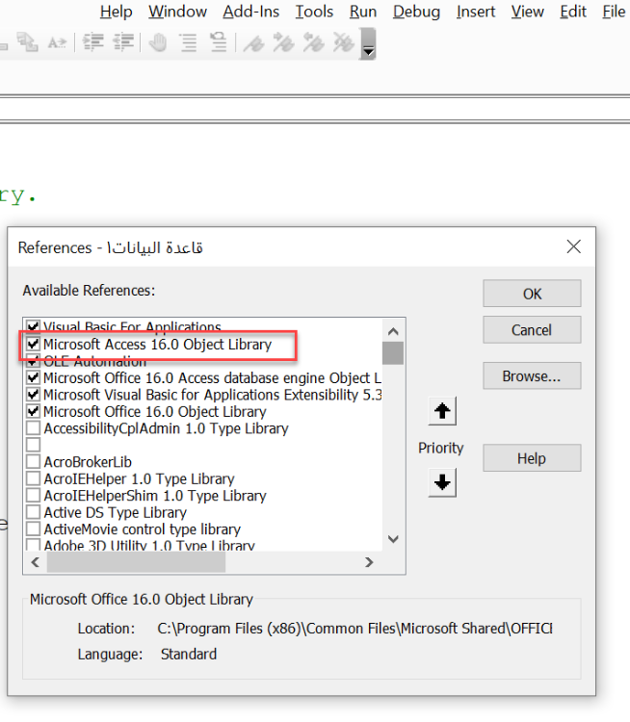This screenshot has height=722, width=630.
Task: Open the Window menu
Action: tap(177, 11)
